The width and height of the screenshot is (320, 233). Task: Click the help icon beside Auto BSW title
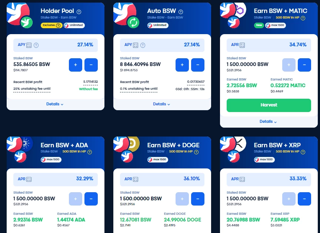coord(181,12)
